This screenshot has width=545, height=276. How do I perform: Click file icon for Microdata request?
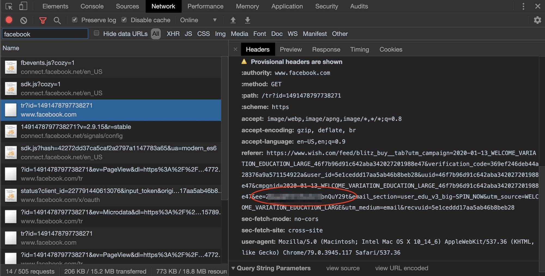pyautogui.click(x=11, y=217)
